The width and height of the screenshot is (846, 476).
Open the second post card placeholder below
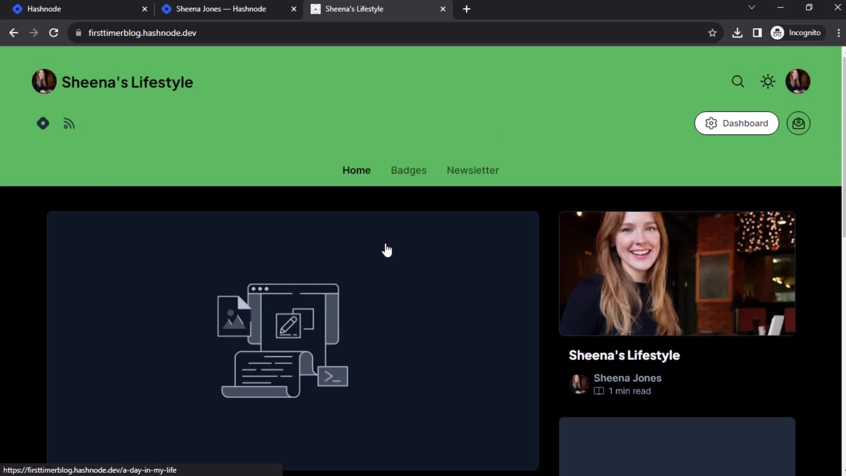point(677,446)
